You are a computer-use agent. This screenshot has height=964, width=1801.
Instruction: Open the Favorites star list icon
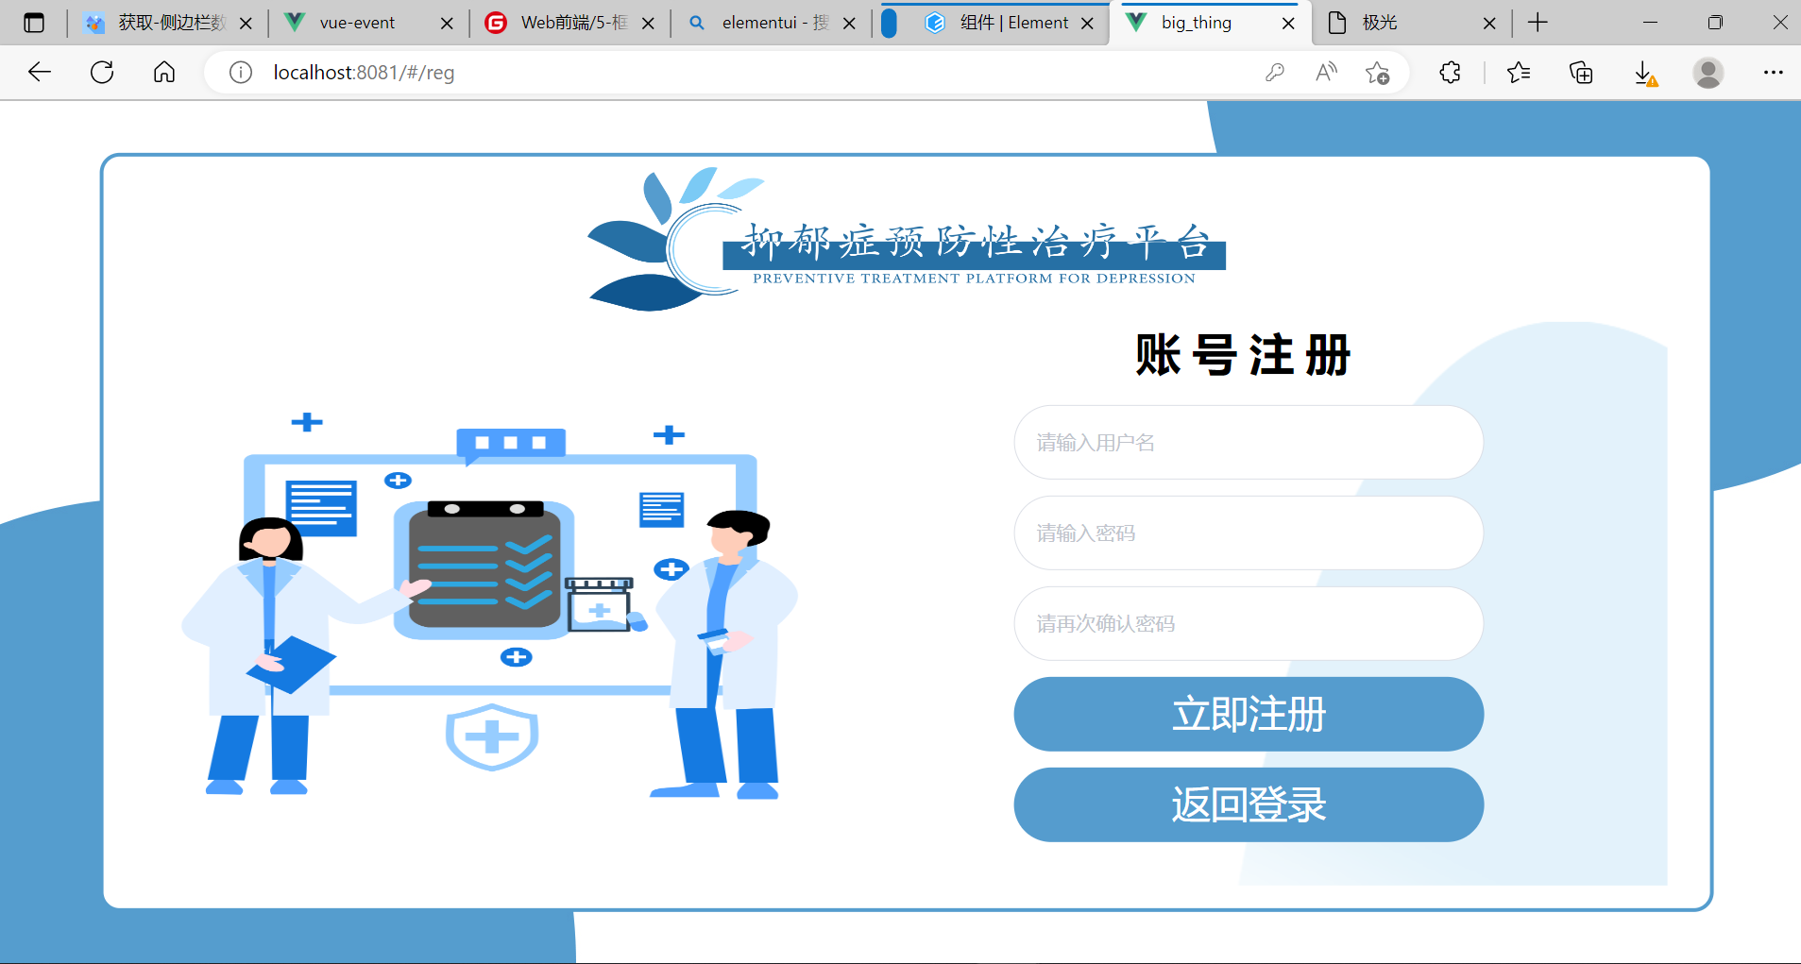tap(1520, 72)
